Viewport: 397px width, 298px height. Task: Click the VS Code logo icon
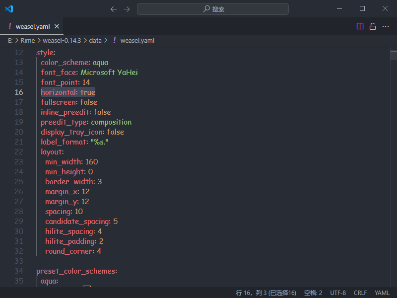[x=9, y=9]
